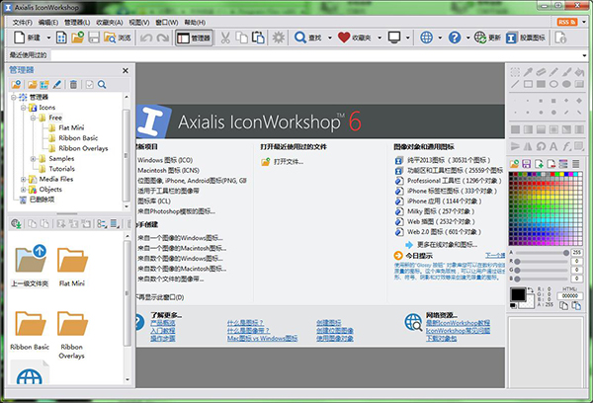Viewport: 593px width, 403px height.
Task: Click the Search (查找) magnifier icon
Action: point(300,38)
